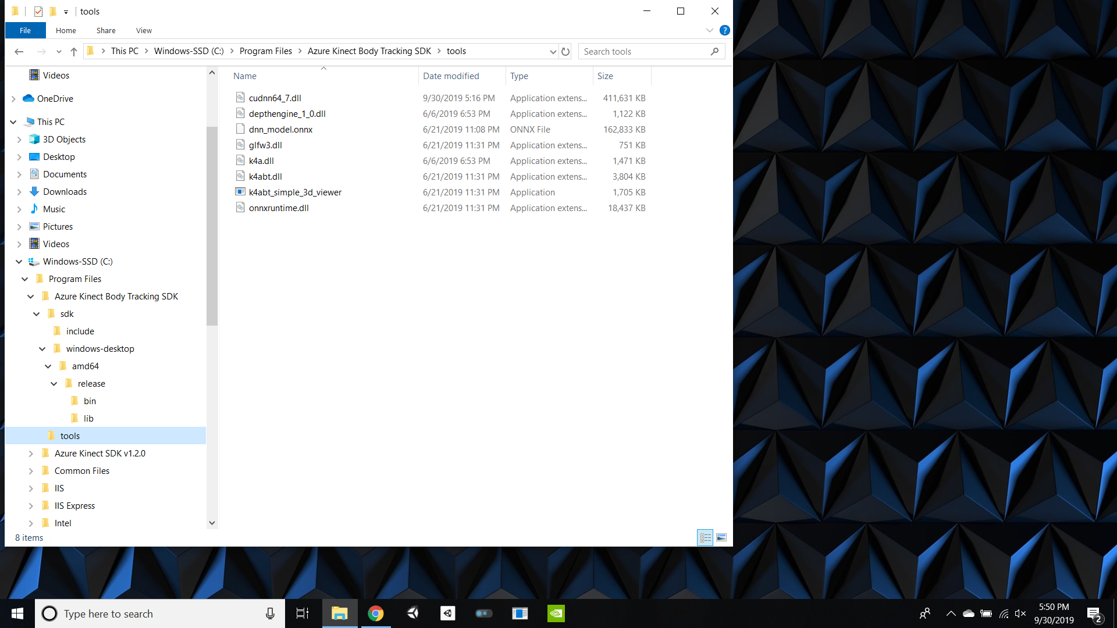
Task: Open Customize Quick Access Toolbar dropdown
Action: tap(66, 12)
